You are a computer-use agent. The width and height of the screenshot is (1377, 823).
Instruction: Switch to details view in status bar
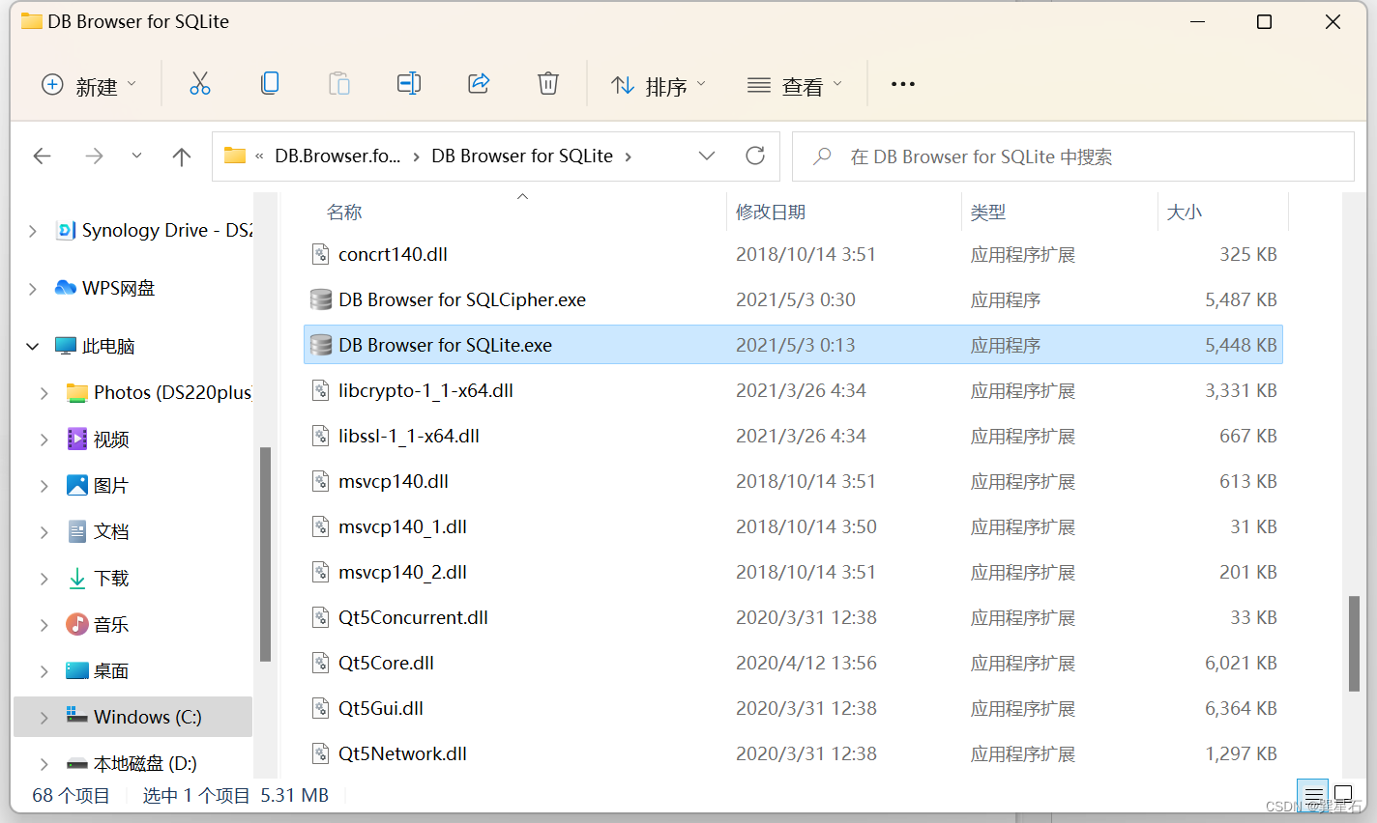(1312, 795)
